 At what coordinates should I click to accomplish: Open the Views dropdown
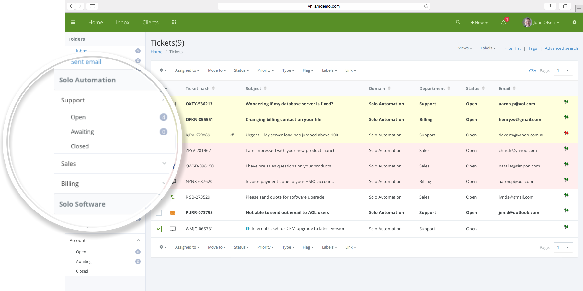coord(465,48)
